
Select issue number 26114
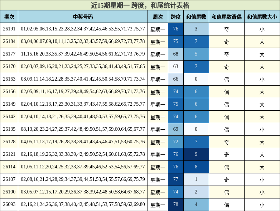[9, 167]
